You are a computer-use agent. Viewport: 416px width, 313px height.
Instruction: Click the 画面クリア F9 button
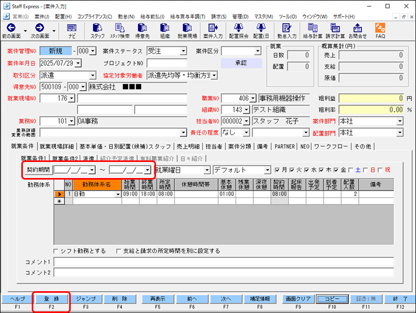[x=298, y=299]
